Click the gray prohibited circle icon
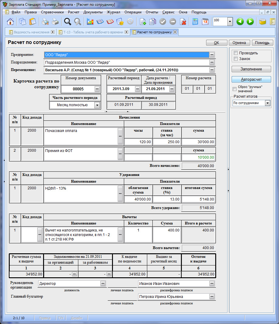Viewport: 279px width, 324px height. pos(130,22)
